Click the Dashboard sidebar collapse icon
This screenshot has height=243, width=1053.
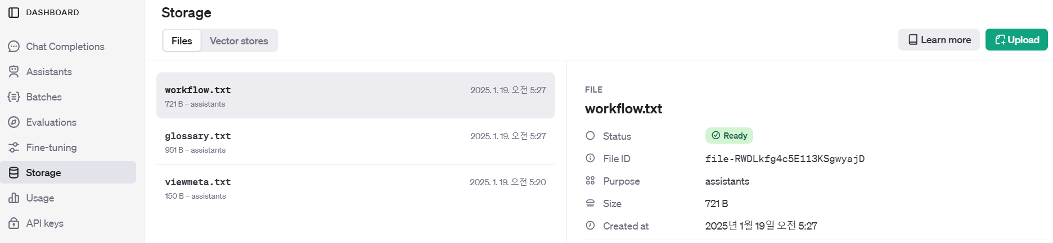(x=14, y=12)
